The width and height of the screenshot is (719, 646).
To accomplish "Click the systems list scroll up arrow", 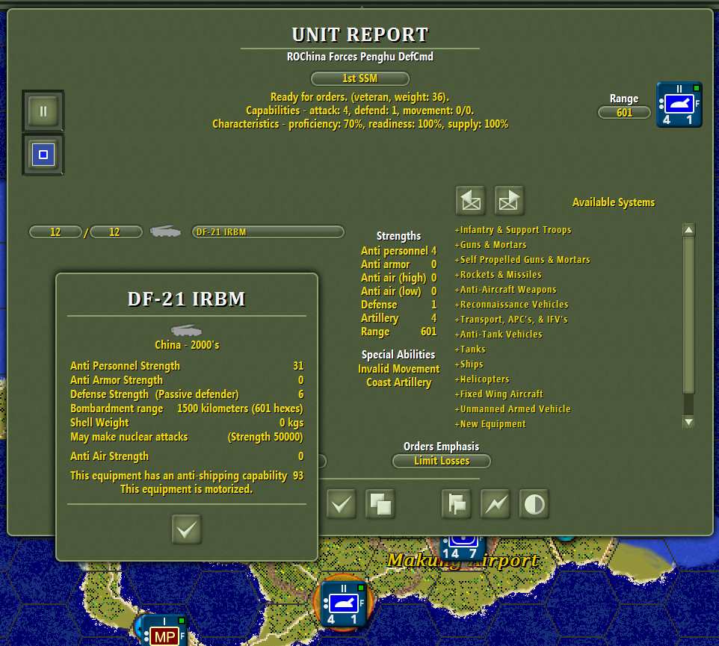I will [x=689, y=230].
